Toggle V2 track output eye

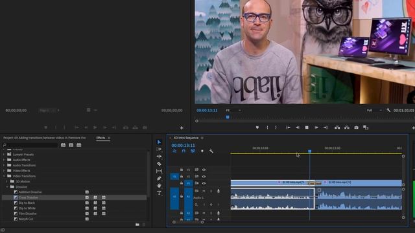[x=204, y=177]
